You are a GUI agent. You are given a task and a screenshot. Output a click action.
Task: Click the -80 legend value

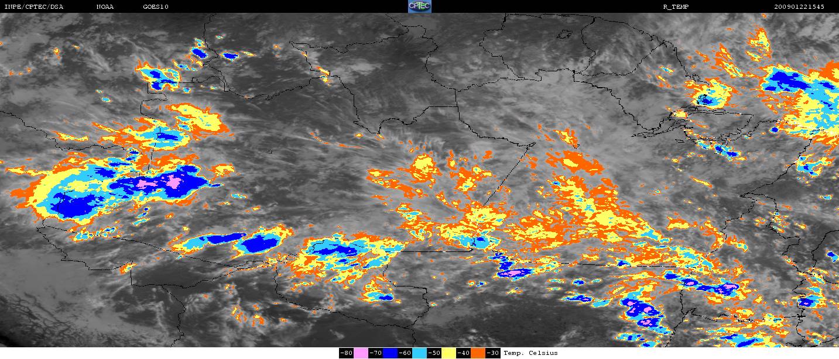tap(347, 353)
